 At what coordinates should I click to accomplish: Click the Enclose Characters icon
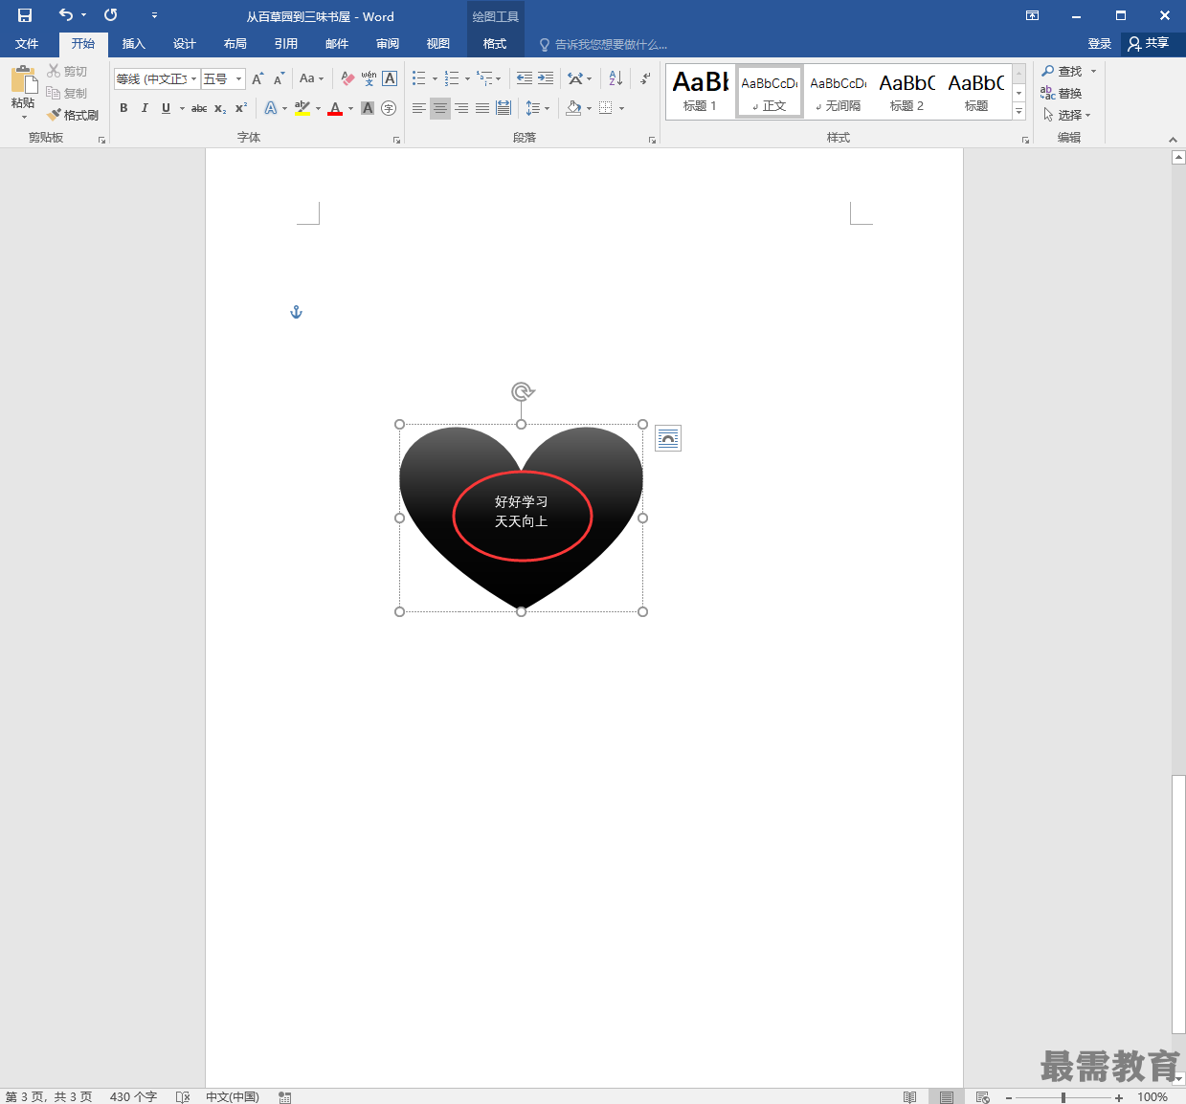(389, 108)
